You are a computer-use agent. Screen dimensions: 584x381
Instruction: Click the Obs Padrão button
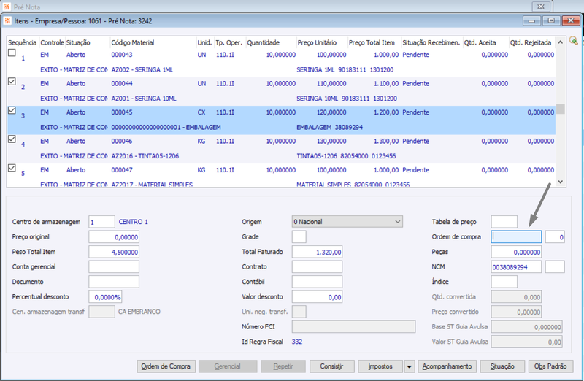[x=550, y=366]
